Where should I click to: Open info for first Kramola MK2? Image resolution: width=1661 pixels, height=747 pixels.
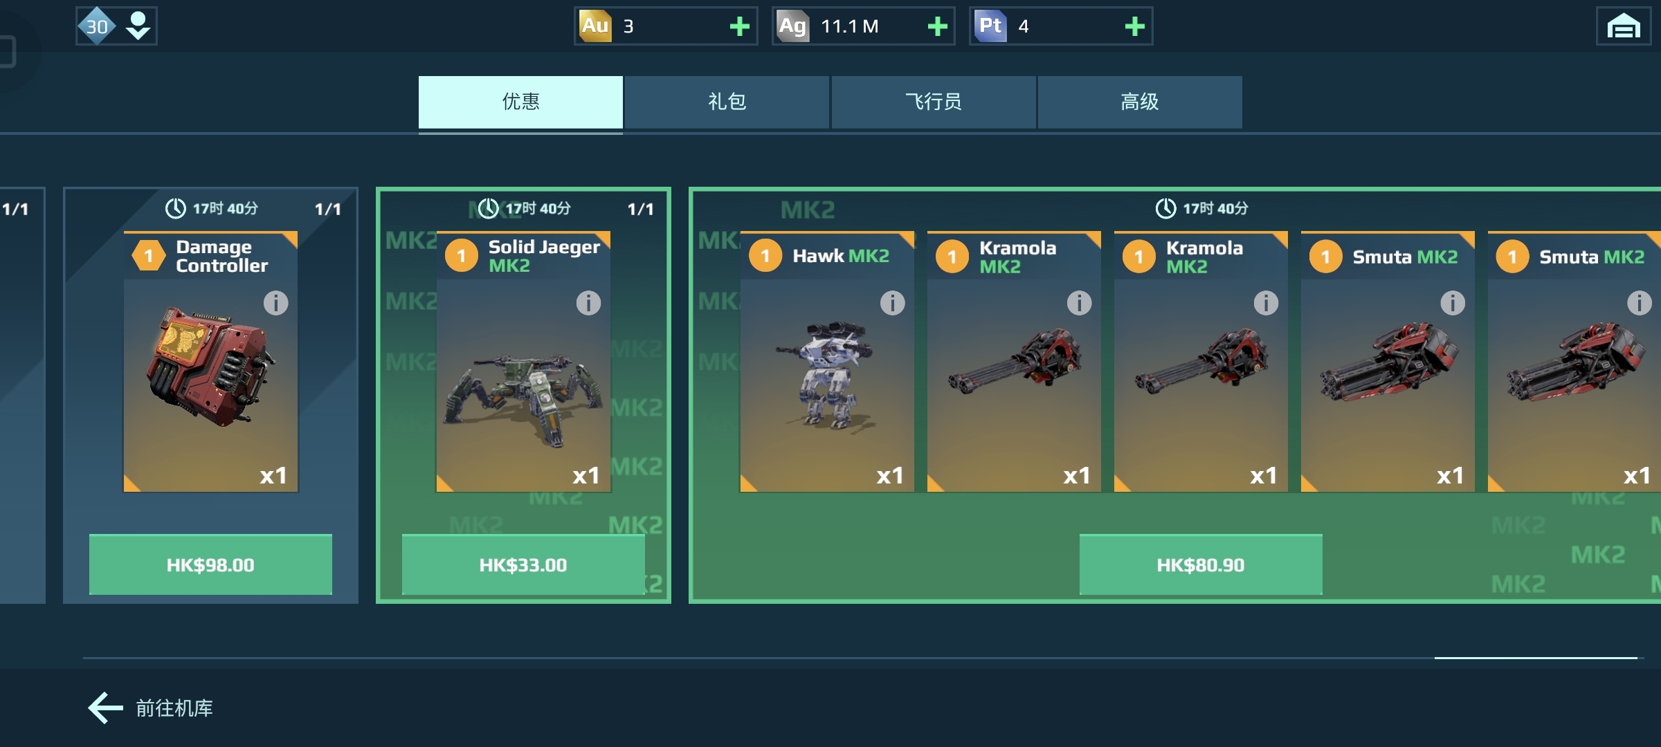1079,303
